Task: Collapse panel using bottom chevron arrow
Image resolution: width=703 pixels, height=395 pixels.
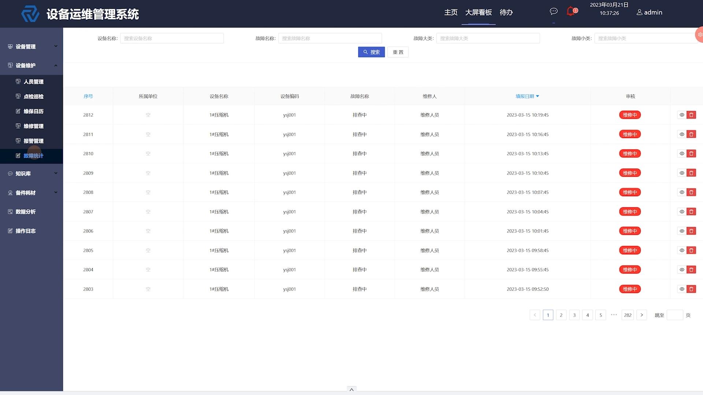Action: click(351, 390)
